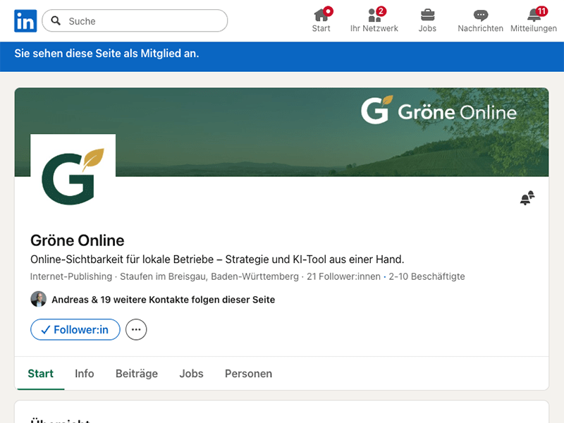Image resolution: width=564 pixels, height=423 pixels.
Task: Go to Start in top navigation
Action: pyautogui.click(x=321, y=20)
